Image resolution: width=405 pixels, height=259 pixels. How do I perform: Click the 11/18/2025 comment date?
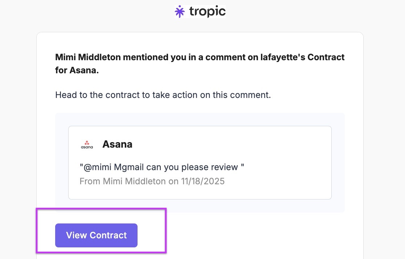(202, 181)
